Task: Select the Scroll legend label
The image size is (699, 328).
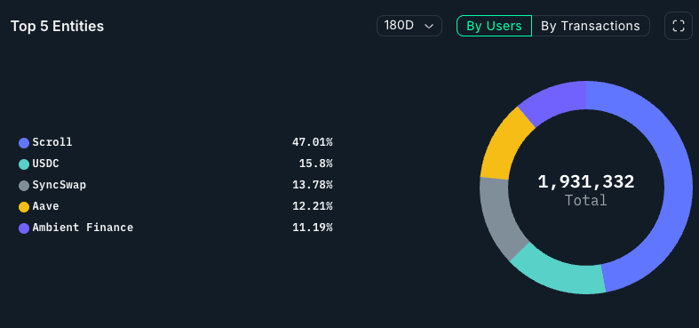Action: (52, 142)
